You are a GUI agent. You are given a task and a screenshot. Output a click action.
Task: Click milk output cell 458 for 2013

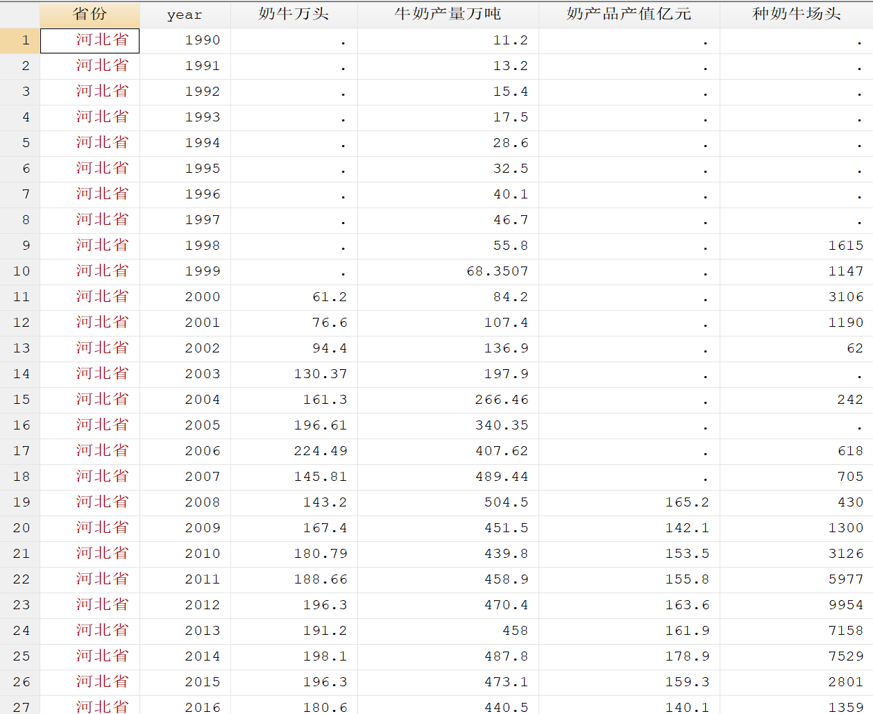tap(448, 631)
